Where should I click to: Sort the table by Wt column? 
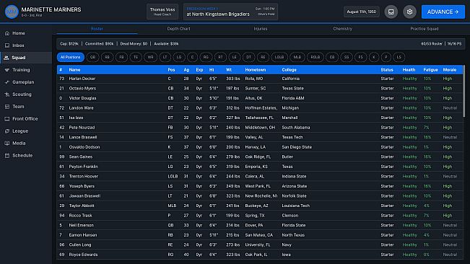[229, 70]
